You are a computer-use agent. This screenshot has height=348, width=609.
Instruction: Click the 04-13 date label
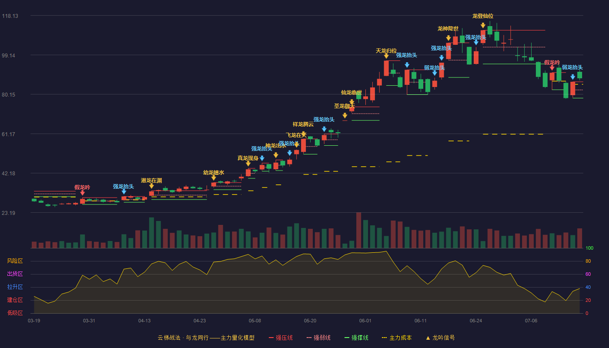[x=144, y=321]
